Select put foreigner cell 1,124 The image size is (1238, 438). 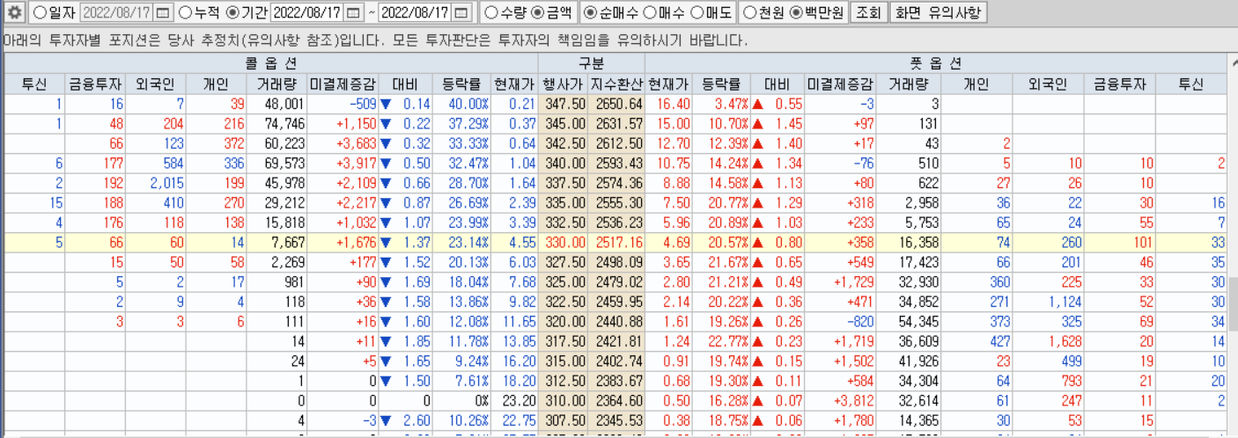(1048, 300)
